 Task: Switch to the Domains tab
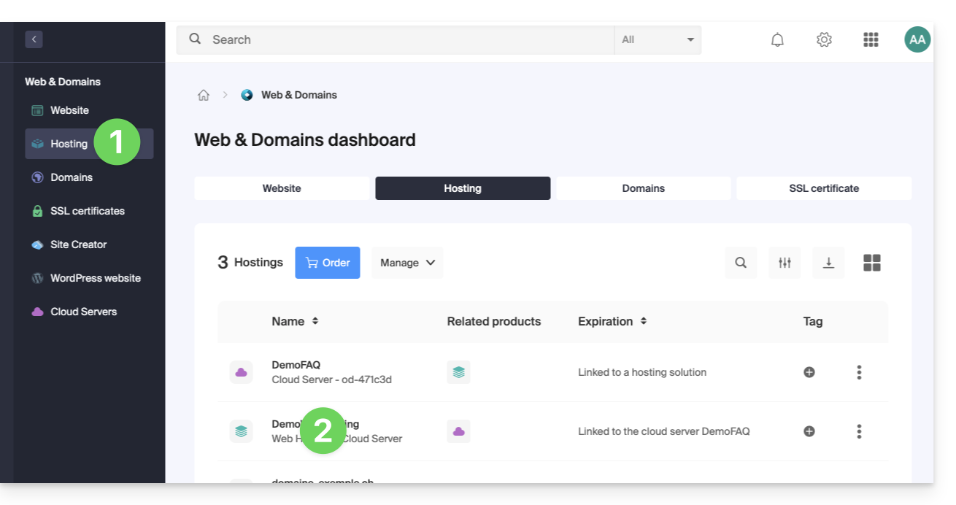[x=643, y=188]
